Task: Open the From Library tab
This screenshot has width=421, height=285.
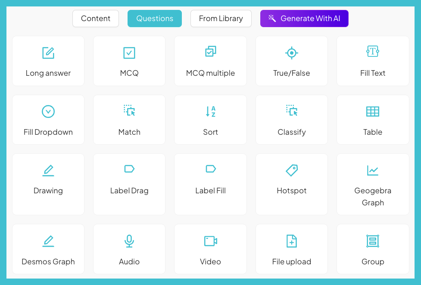Action: pos(221,19)
